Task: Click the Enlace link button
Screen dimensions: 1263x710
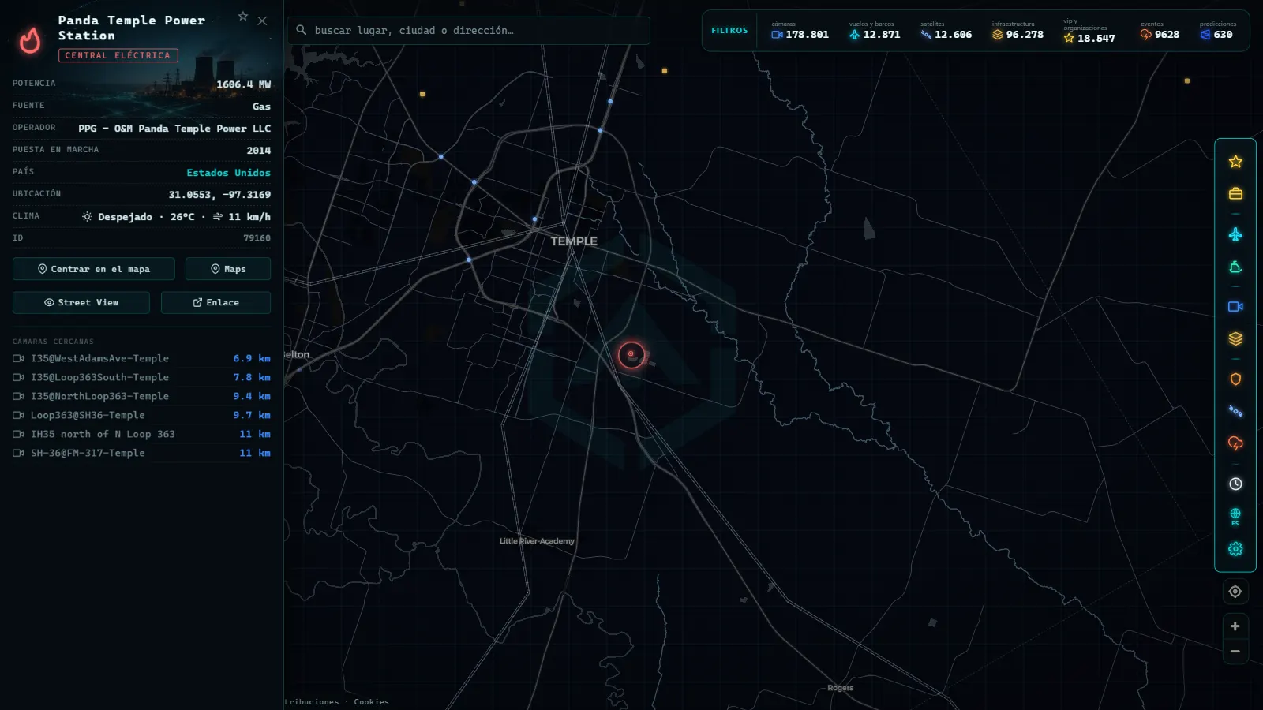Action: click(x=216, y=303)
